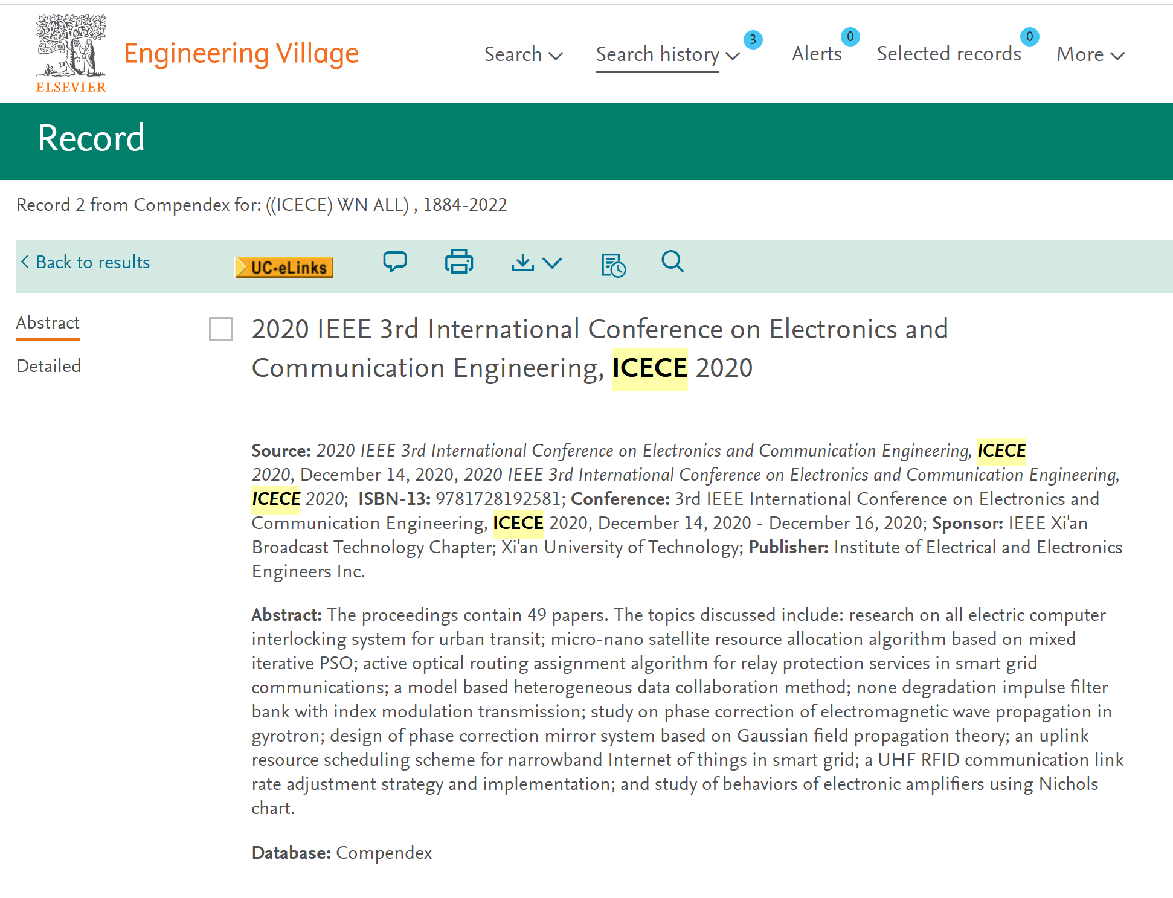Viewport: 1173px width, 898px height.
Task: Switch to the Detailed view tab
Action: [x=48, y=366]
